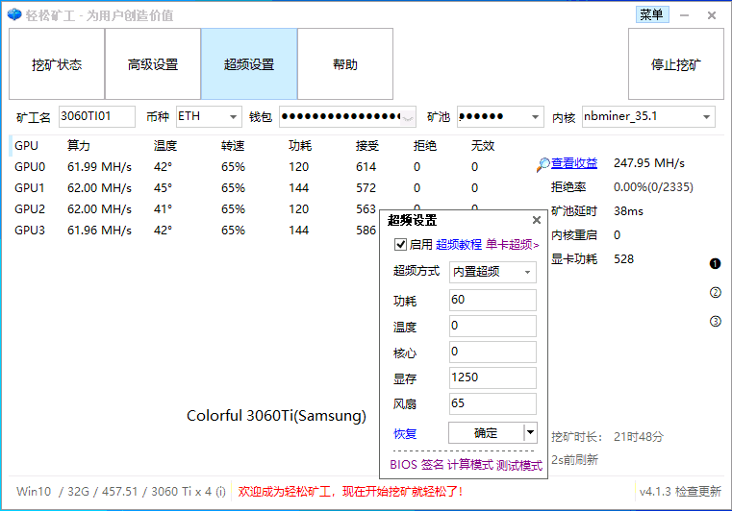Open the 查看收益 link
Viewport: 732px width, 511px height.
tap(574, 163)
